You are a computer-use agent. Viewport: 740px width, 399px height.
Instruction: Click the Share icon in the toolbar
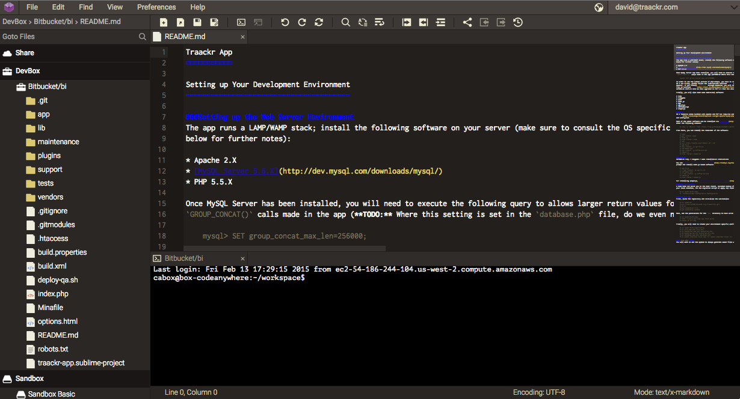[x=467, y=22]
